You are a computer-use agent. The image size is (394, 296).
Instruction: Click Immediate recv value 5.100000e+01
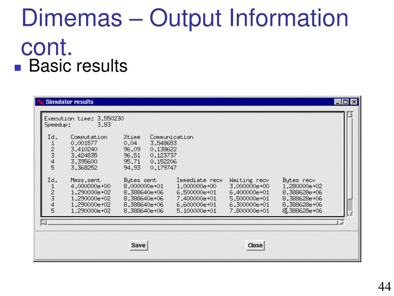[x=196, y=211]
